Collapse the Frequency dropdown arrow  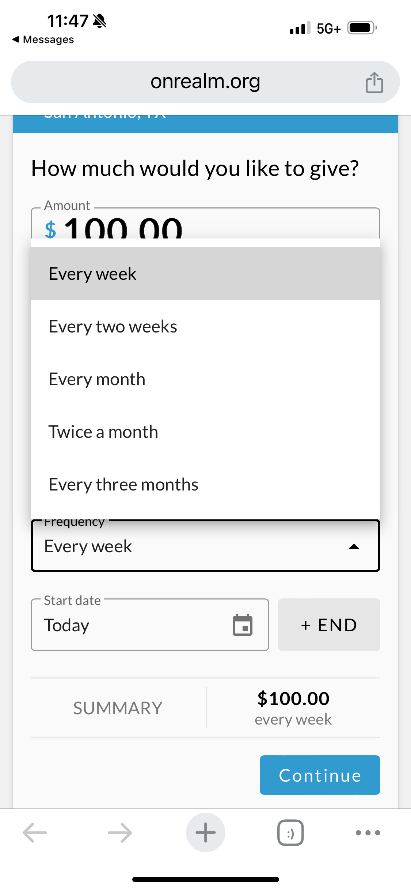354,547
